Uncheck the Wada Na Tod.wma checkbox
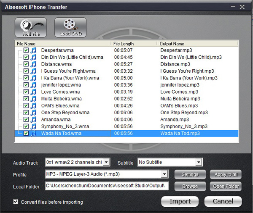The height and width of the screenshot is (213, 253). 26,133
